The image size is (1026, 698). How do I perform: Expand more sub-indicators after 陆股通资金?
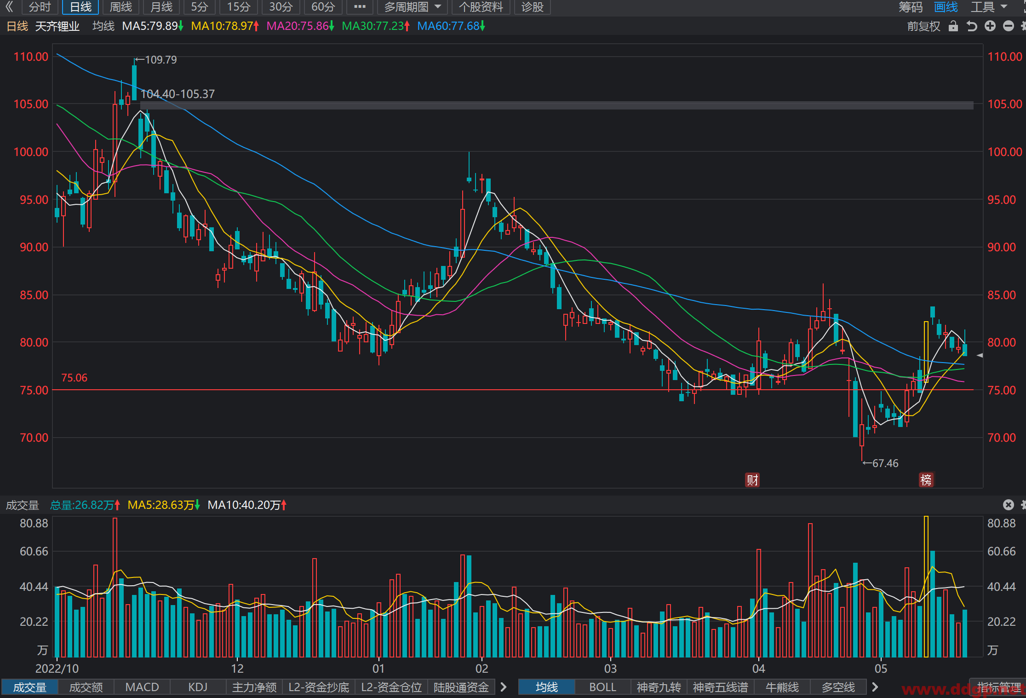point(504,687)
